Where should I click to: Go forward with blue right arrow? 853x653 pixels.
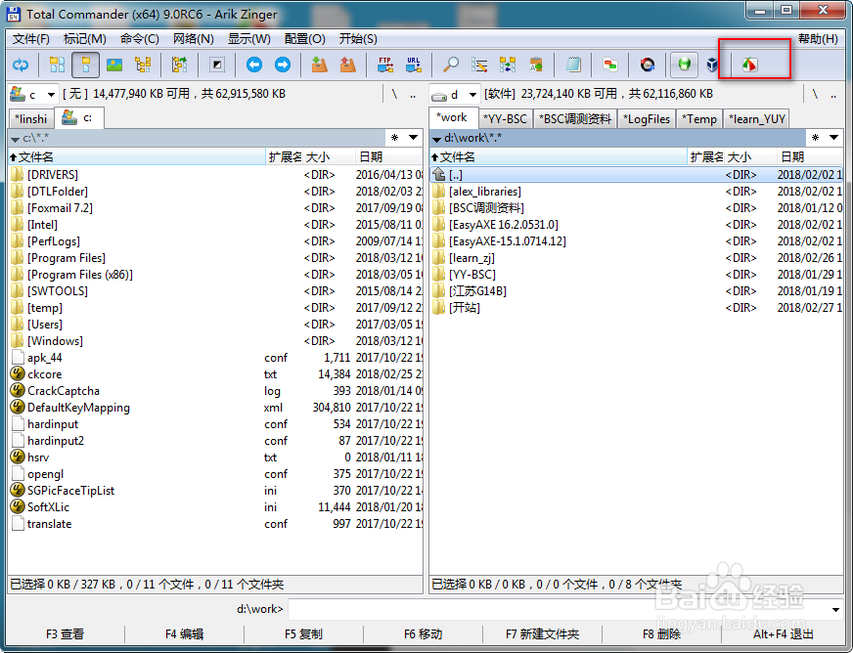(x=283, y=65)
